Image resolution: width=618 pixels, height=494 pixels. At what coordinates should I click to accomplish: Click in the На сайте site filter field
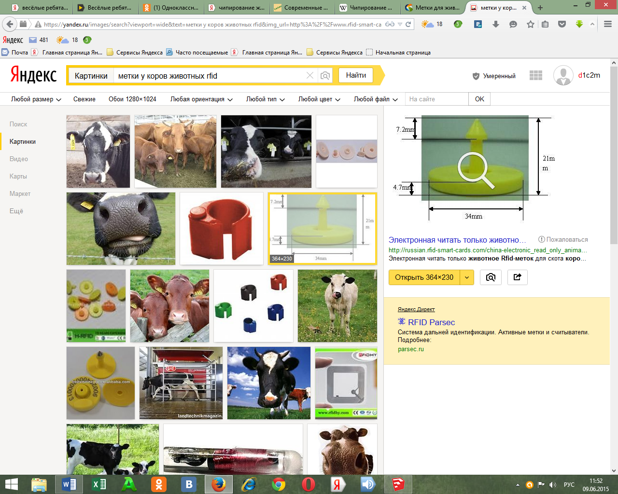(436, 99)
